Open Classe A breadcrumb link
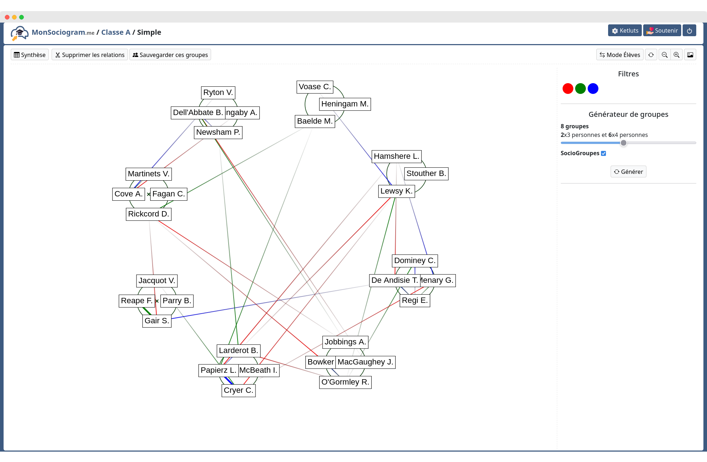The width and height of the screenshot is (707, 462). pos(116,32)
